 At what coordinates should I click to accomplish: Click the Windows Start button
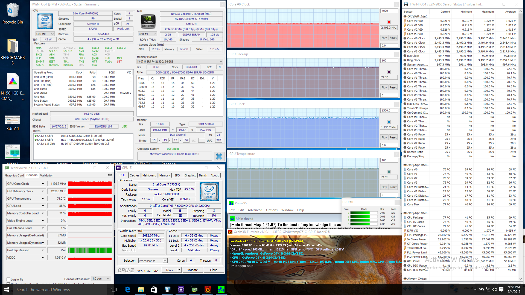coord(7,290)
